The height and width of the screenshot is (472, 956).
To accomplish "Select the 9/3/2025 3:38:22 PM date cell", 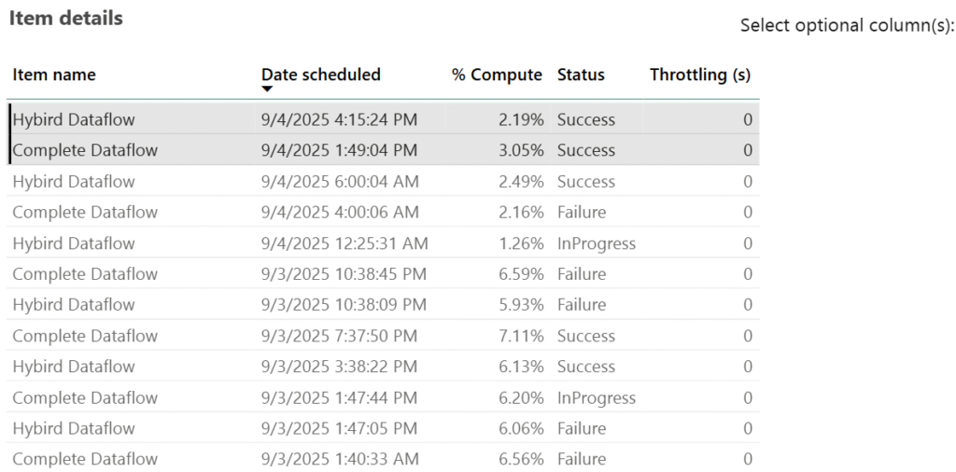I will point(339,367).
